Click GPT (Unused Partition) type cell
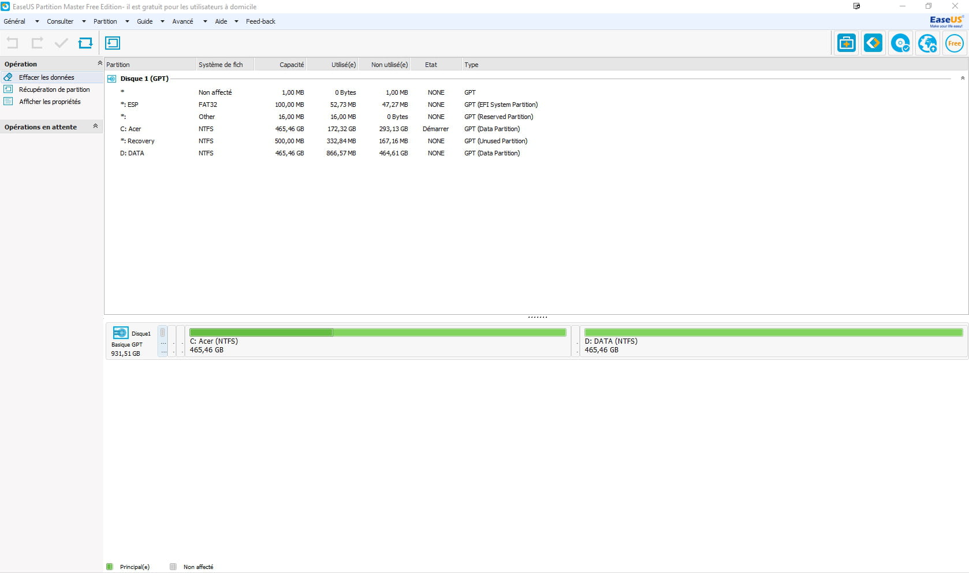Screen dimensions: 969x573 click(x=495, y=141)
